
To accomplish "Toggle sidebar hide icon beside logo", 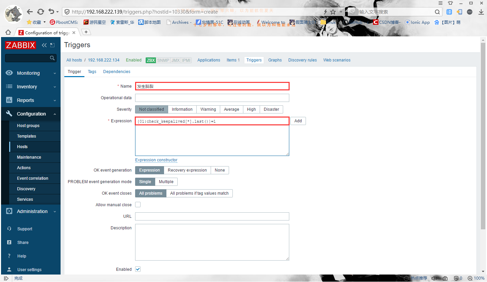I will point(52,45).
